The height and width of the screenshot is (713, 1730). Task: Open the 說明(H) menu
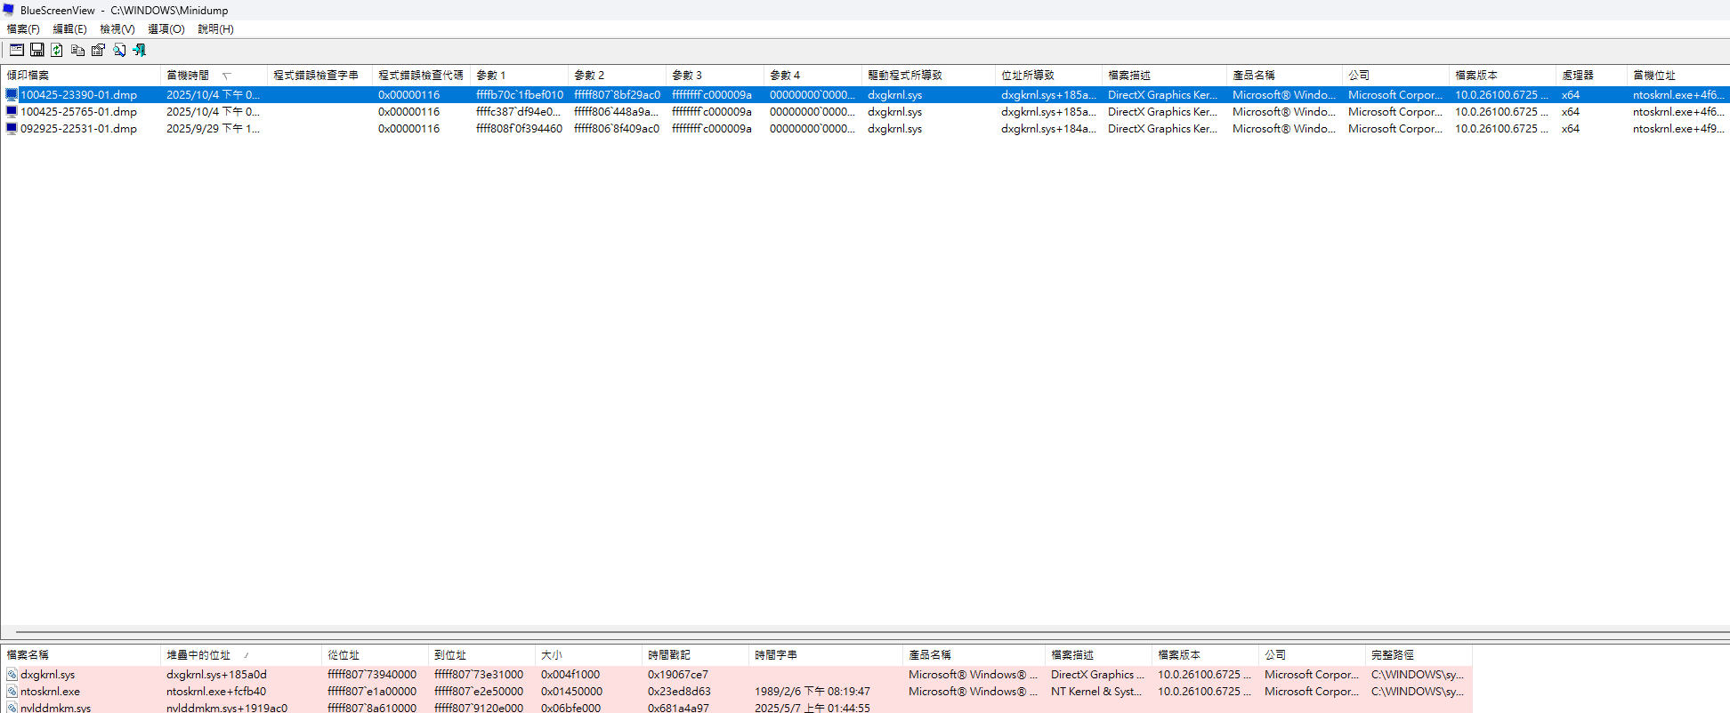pos(215,28)
